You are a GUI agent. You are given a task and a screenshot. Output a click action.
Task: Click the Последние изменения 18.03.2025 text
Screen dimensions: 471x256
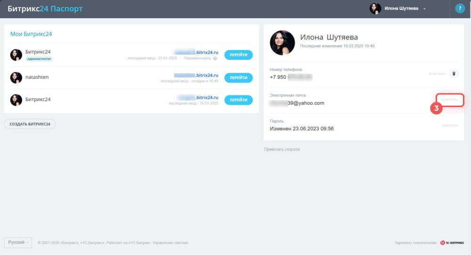click(337, 46)
